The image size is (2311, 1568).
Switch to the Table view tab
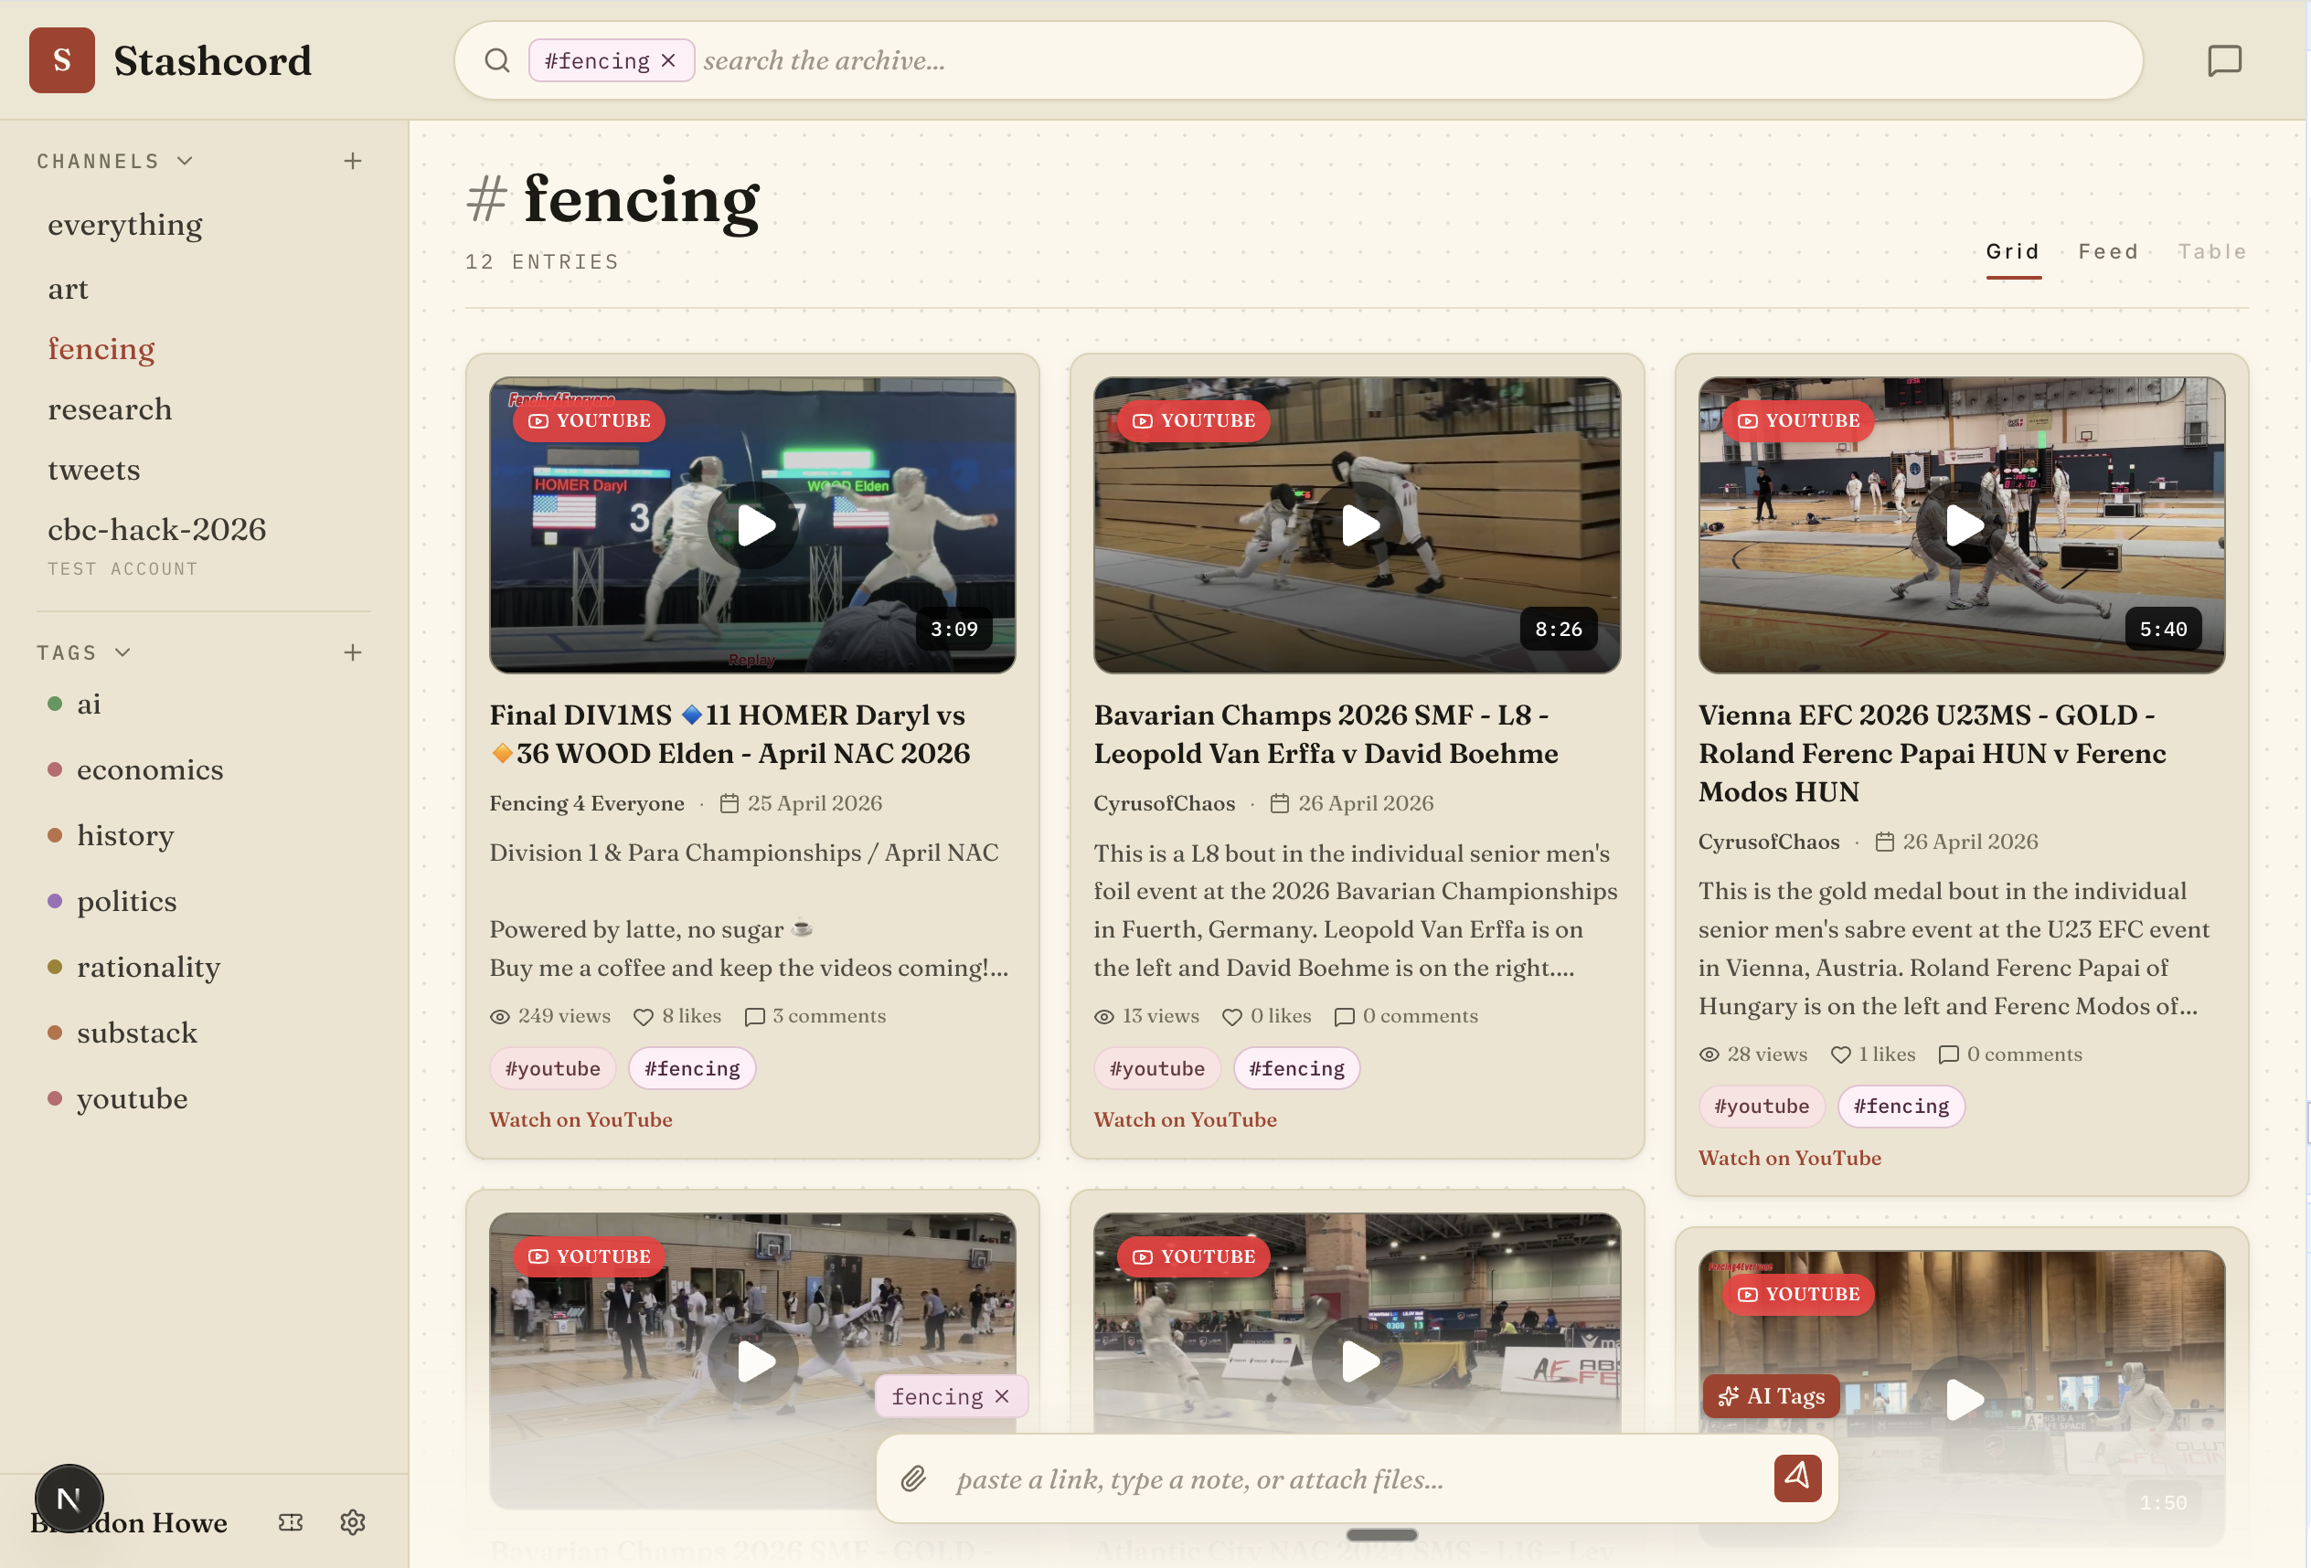(2210, 251)
